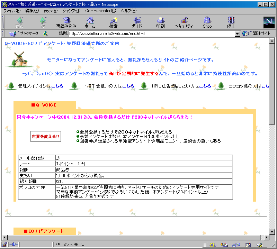
Task: Click the なし table cell
Action: [144, 181]
